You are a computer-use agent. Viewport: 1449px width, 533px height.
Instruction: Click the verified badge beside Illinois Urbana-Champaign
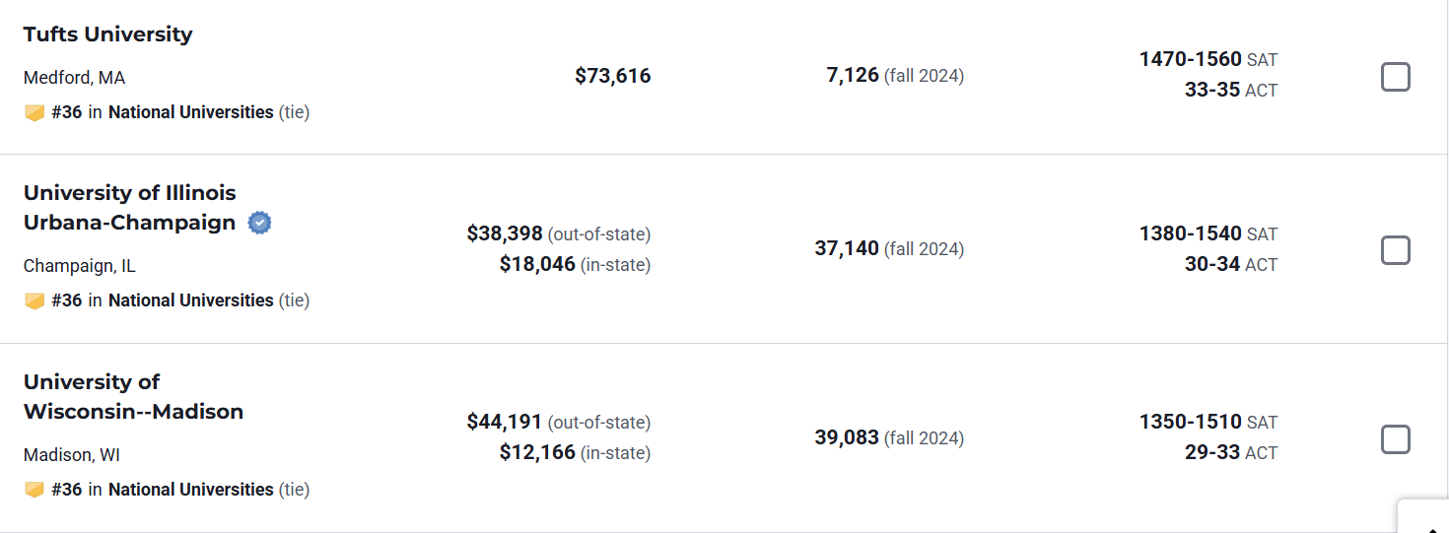(259, 223)
